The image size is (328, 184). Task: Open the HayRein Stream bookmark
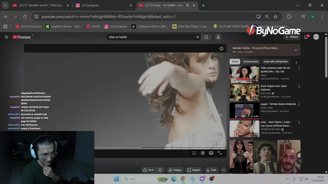[x=64, y=26]
